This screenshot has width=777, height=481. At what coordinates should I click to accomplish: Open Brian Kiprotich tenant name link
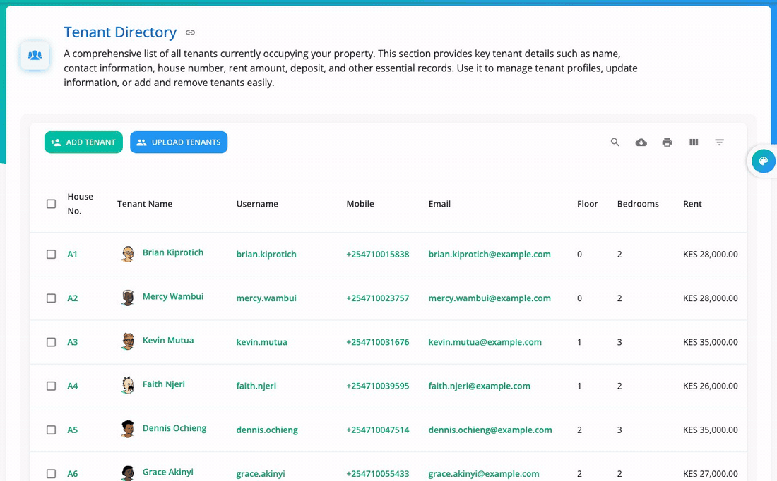tap(173, 252)
